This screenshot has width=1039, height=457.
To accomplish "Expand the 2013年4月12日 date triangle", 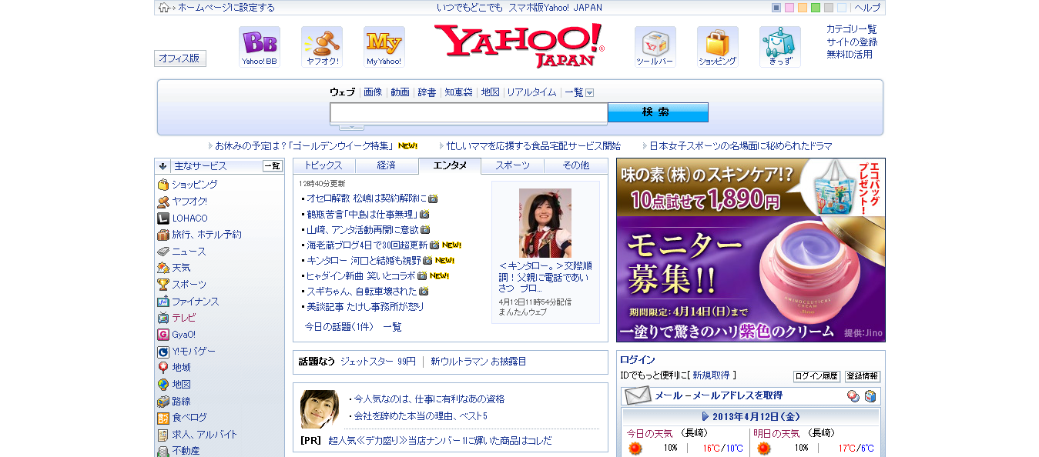I will pyautogui.click(x=706, y=416).
